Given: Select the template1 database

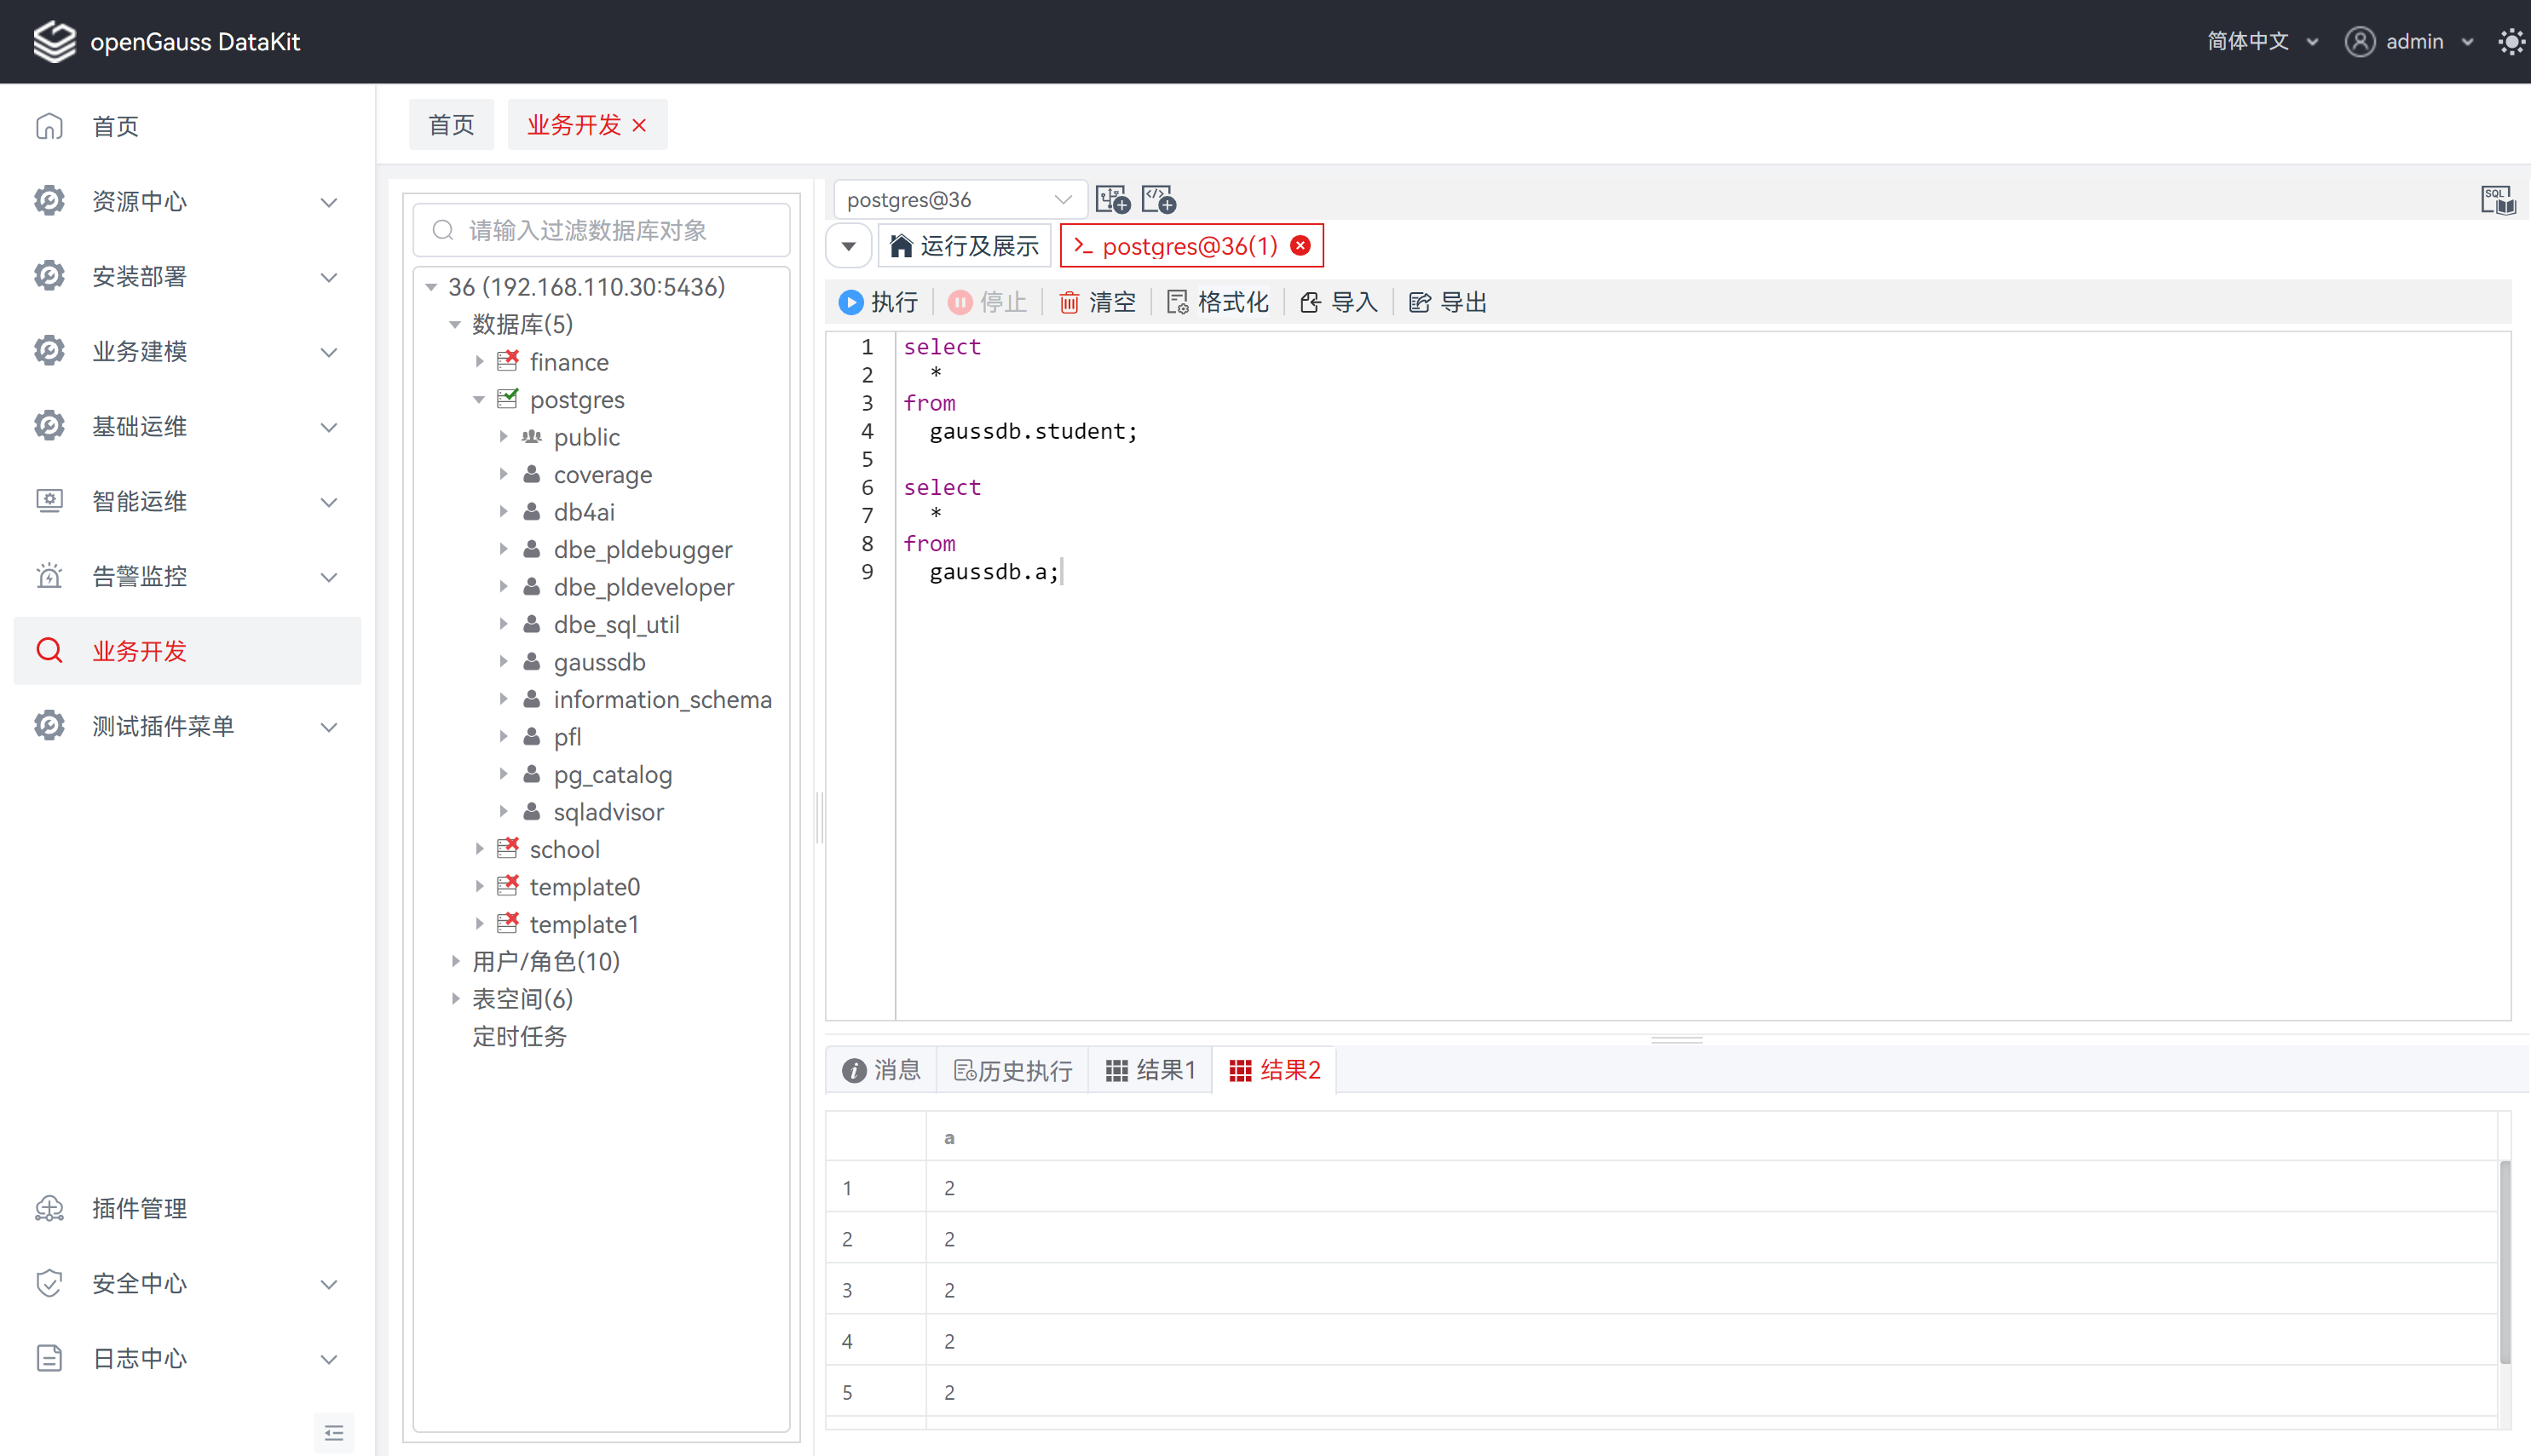Looking at the screenshot, I should coord(584,924).
